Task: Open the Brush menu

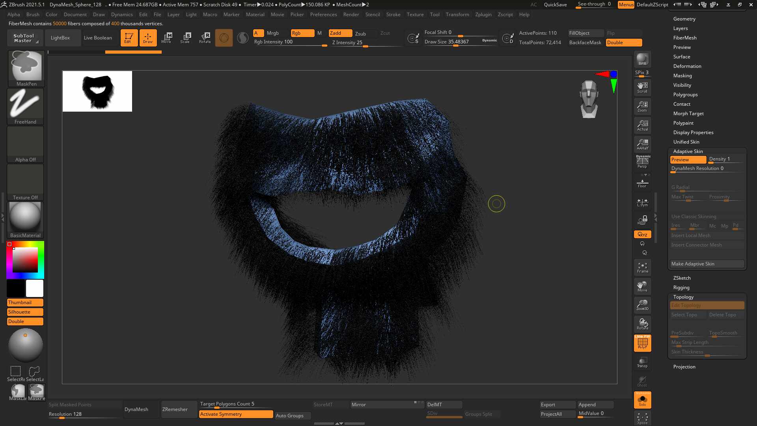Action: [33, 15]
